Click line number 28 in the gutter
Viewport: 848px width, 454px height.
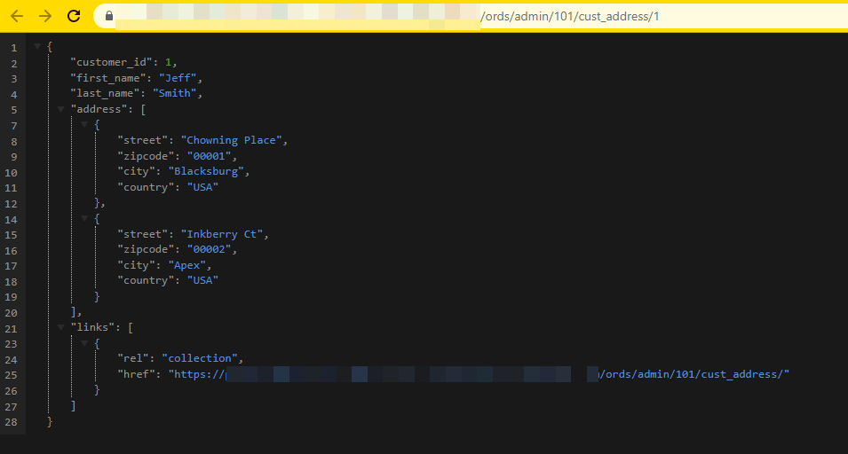[x=12, y=422]
